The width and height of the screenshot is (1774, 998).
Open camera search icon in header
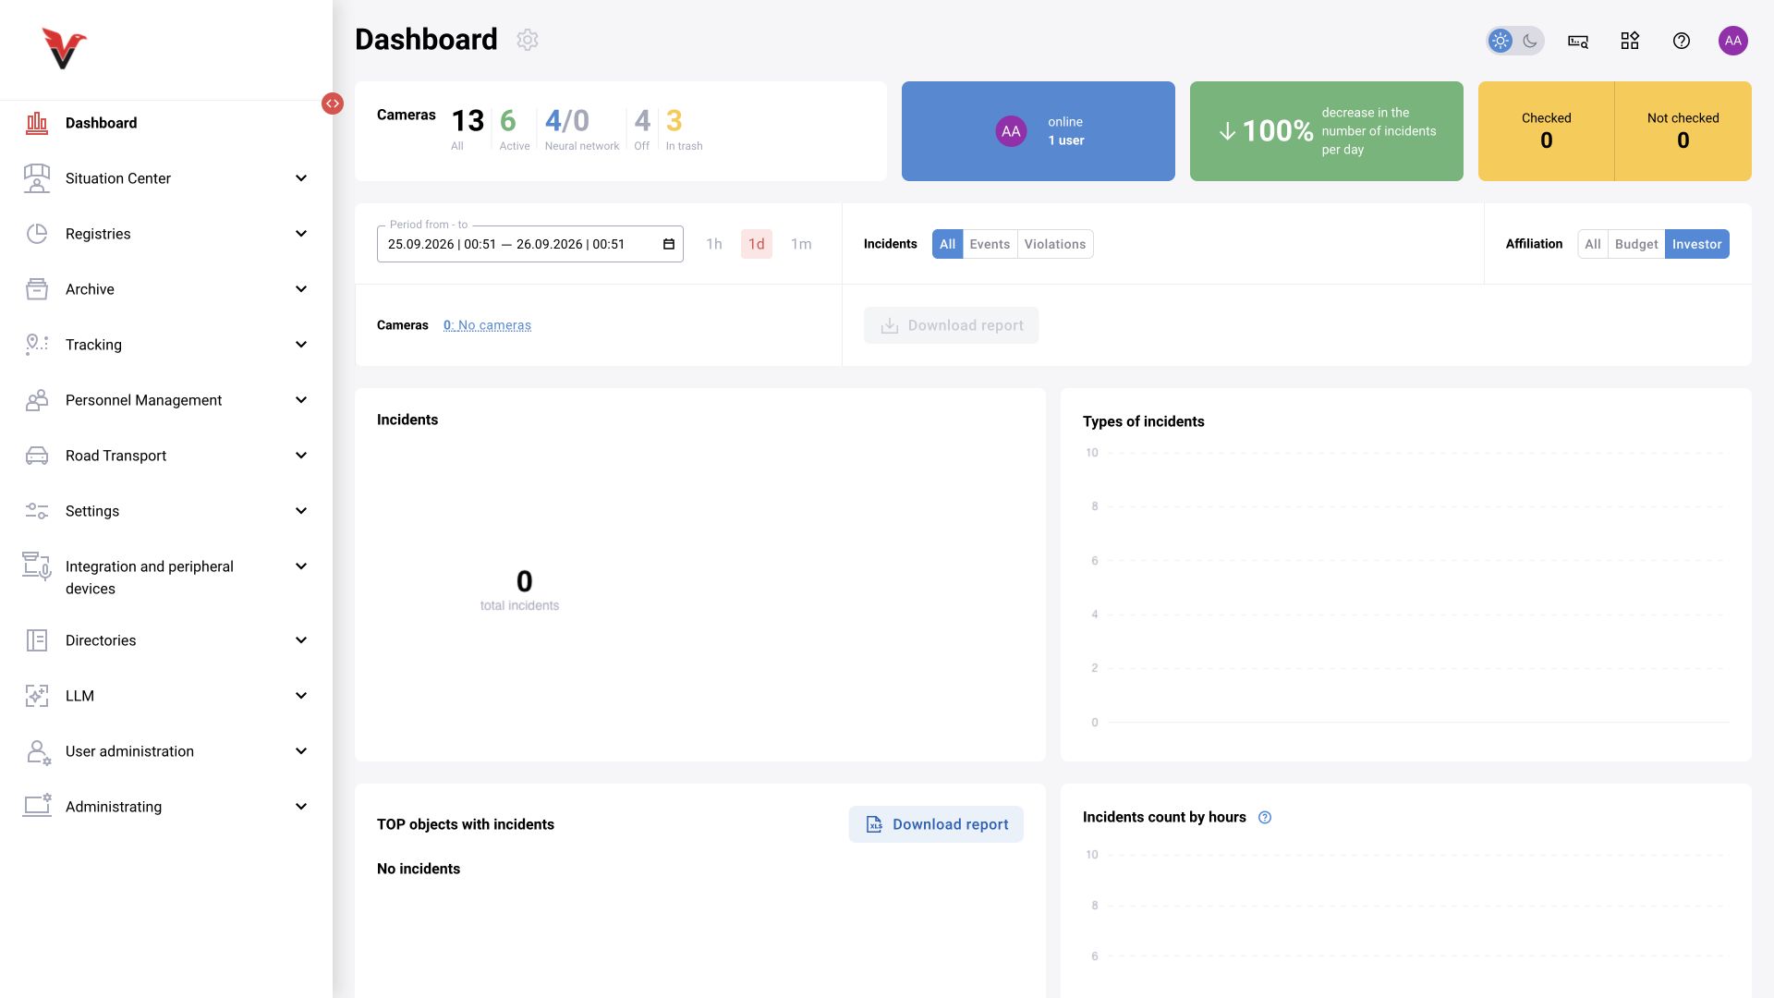coord(1578,41)
